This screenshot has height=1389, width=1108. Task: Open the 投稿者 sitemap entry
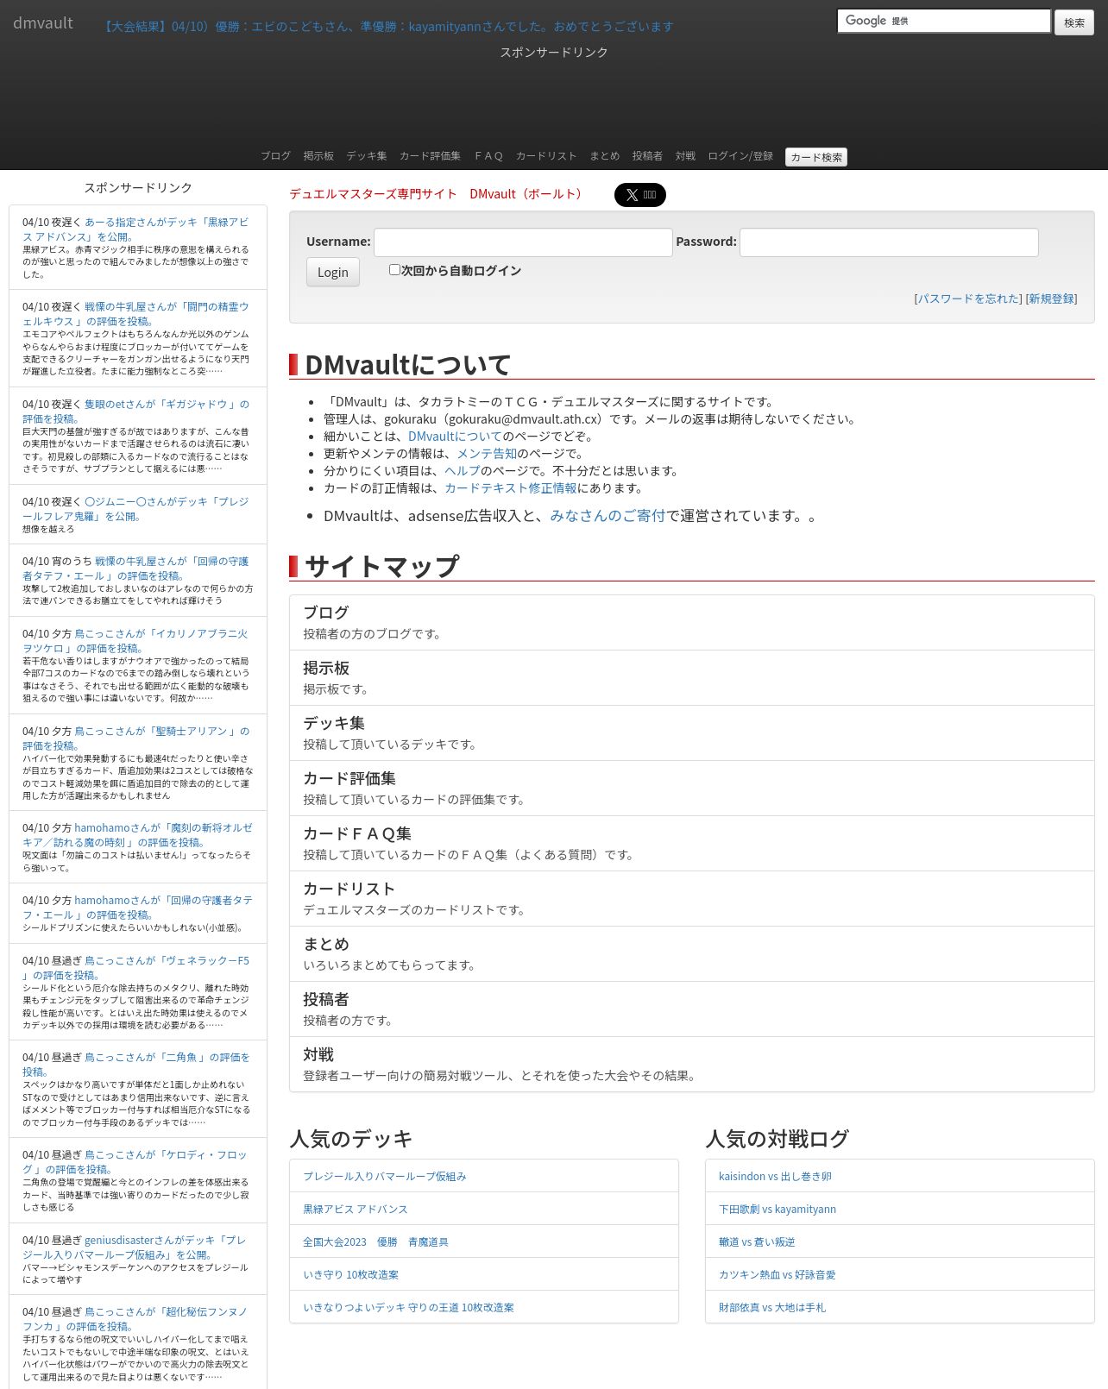692,1009
